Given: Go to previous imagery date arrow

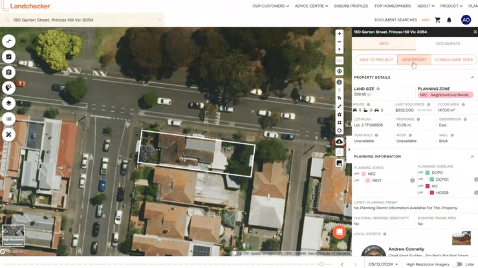Looking at the screenshot, I should coord(342,264).
